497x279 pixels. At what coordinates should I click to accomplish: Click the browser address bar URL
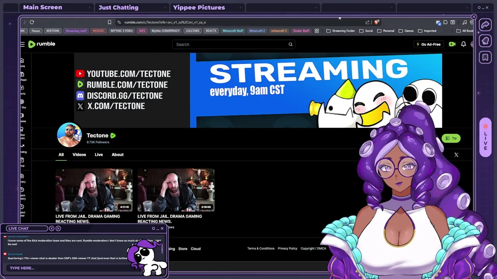(165, 22)
